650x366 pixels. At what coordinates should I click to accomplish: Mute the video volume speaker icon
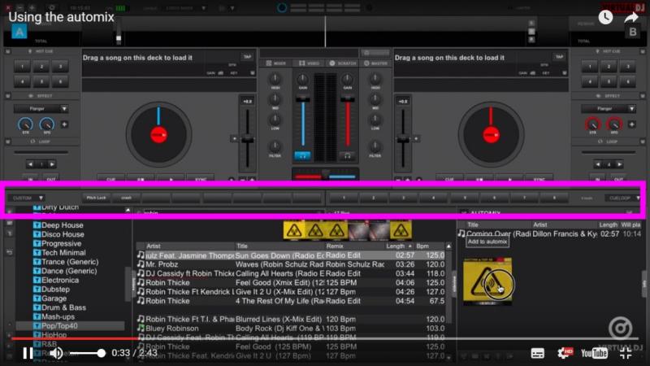click(x=55, y=353)
